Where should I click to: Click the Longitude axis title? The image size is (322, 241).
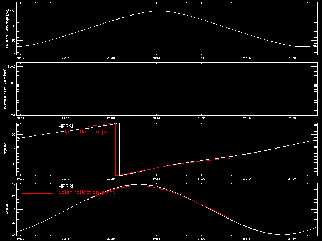pyautogui.click(x=5, y=149)
